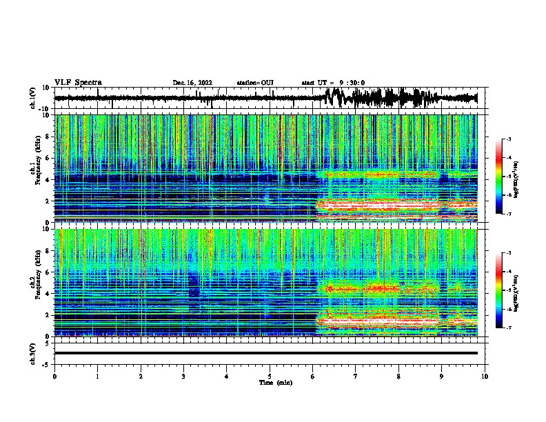Click the ch.2 "Frequency (kHz)" axis label
This screenshot has height=422, width=546.
pyautogui.click(x=38, y=274)
